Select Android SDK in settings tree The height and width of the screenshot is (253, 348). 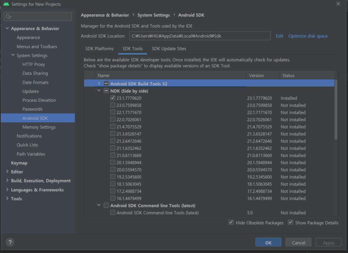coord(38,118)
